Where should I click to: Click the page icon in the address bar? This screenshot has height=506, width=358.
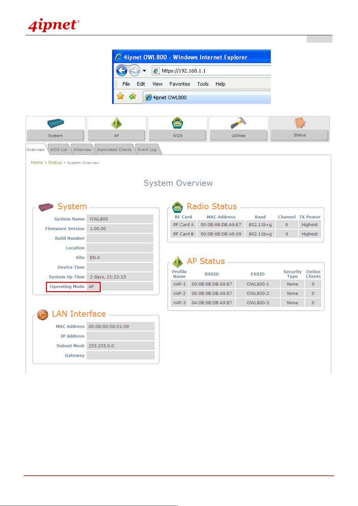[156, 71]
